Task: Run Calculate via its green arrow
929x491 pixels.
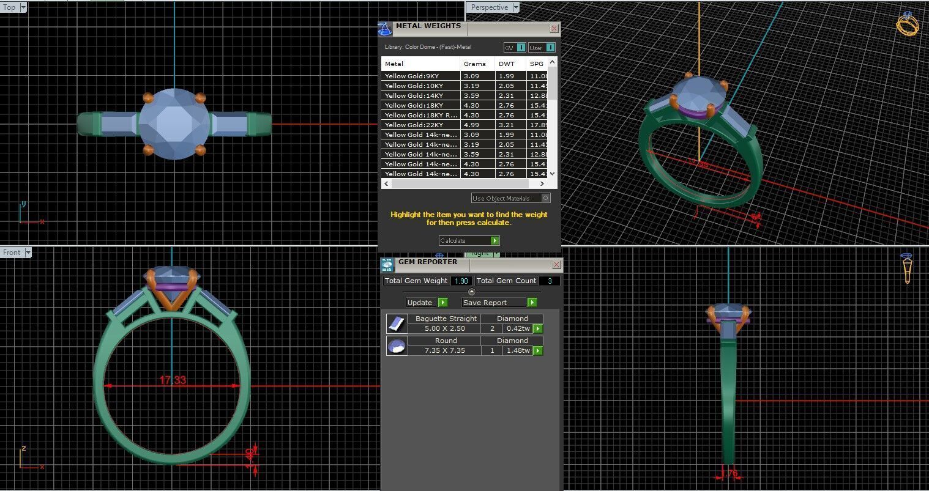Action: pyautogui.click(x=494, y=240)
